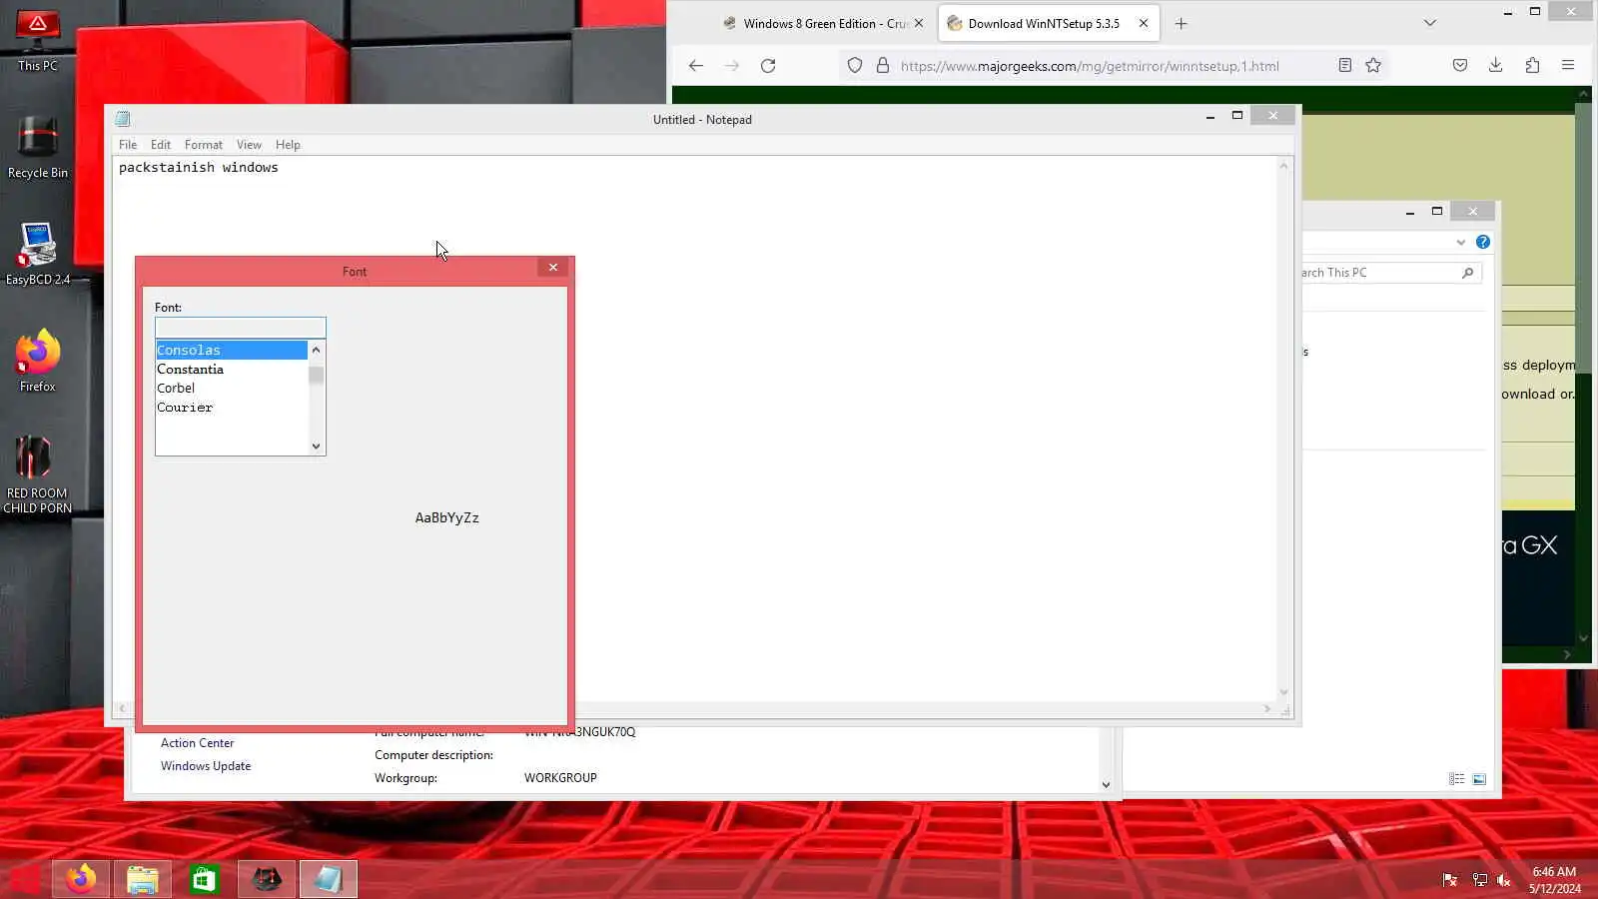This screenshot has height=899, width=1598.
Task: Click the Explorer help question mark icon
Action: 1483,242
